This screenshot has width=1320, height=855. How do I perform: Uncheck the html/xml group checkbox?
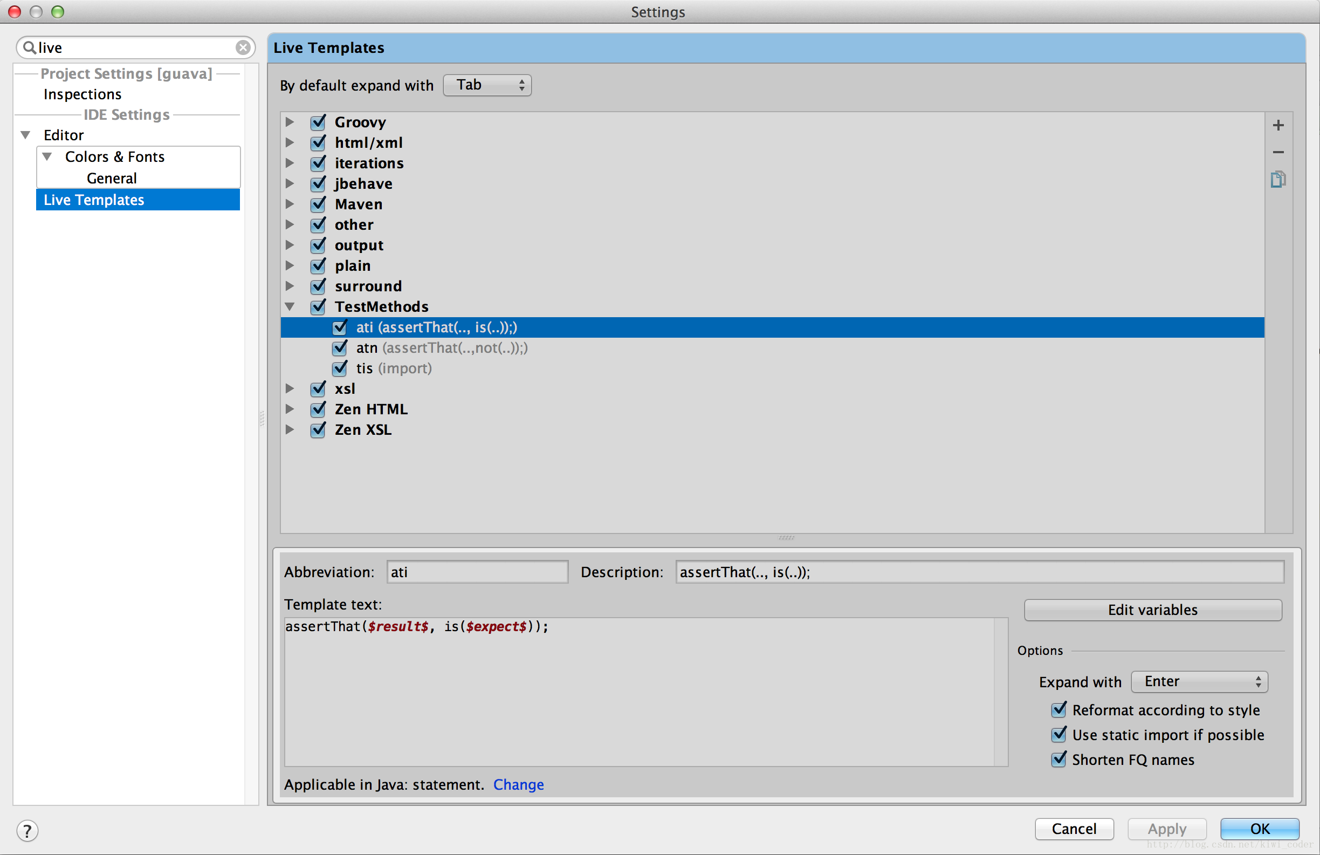click(318, 142)
